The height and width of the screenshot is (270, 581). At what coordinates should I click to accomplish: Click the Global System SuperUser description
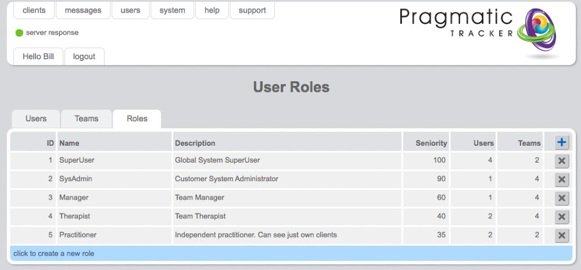(217, 160)
